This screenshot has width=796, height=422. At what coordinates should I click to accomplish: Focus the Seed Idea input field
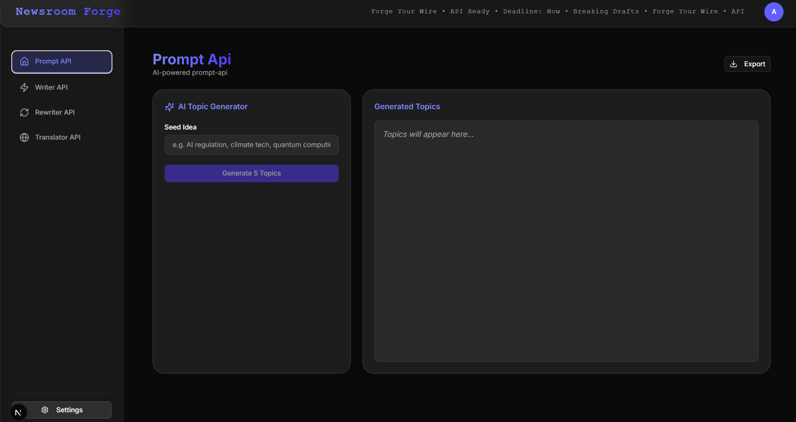(x=251, y=145)
